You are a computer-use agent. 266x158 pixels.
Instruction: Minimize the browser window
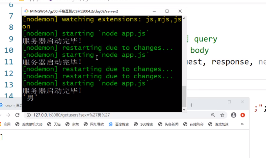tap(216, 102)
